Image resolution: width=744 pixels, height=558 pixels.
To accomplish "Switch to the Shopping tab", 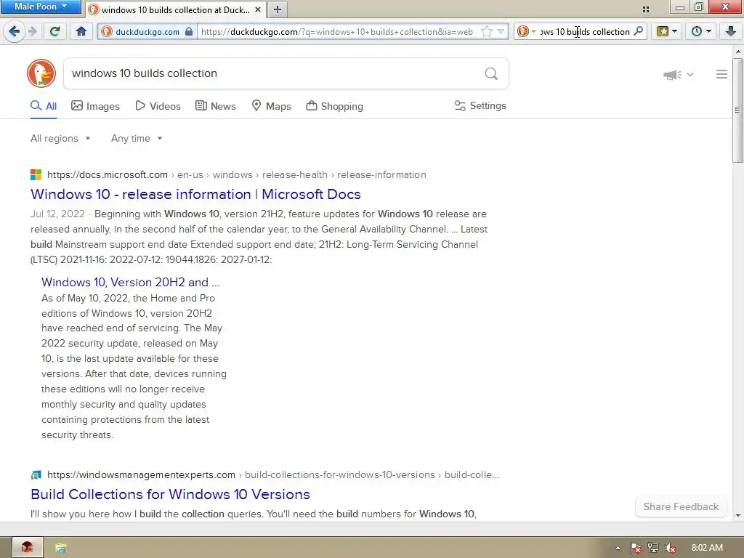I will (334, 106).
